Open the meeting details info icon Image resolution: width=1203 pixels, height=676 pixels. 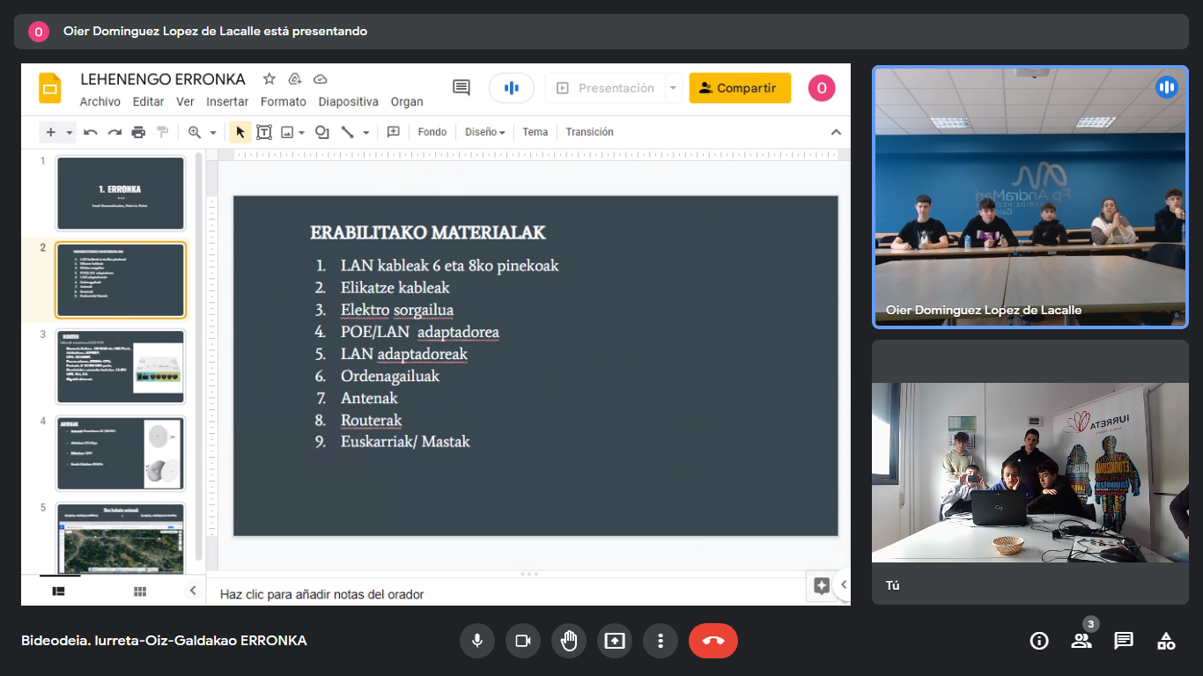tap(1039, 641)
